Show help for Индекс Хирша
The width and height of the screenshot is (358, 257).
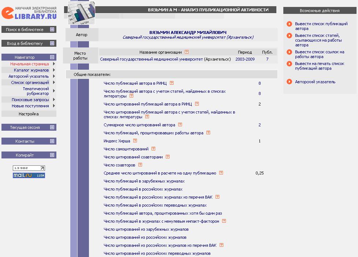135,141
